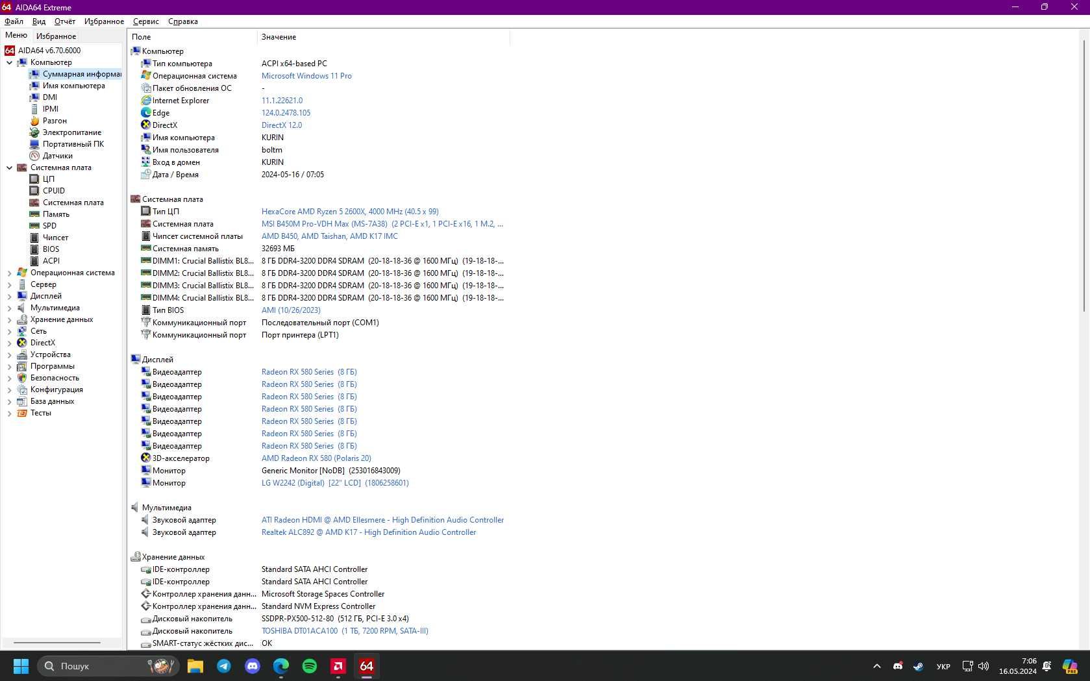Open Telegram from the taskbar

pyautogui.click(x=224, y=666)
